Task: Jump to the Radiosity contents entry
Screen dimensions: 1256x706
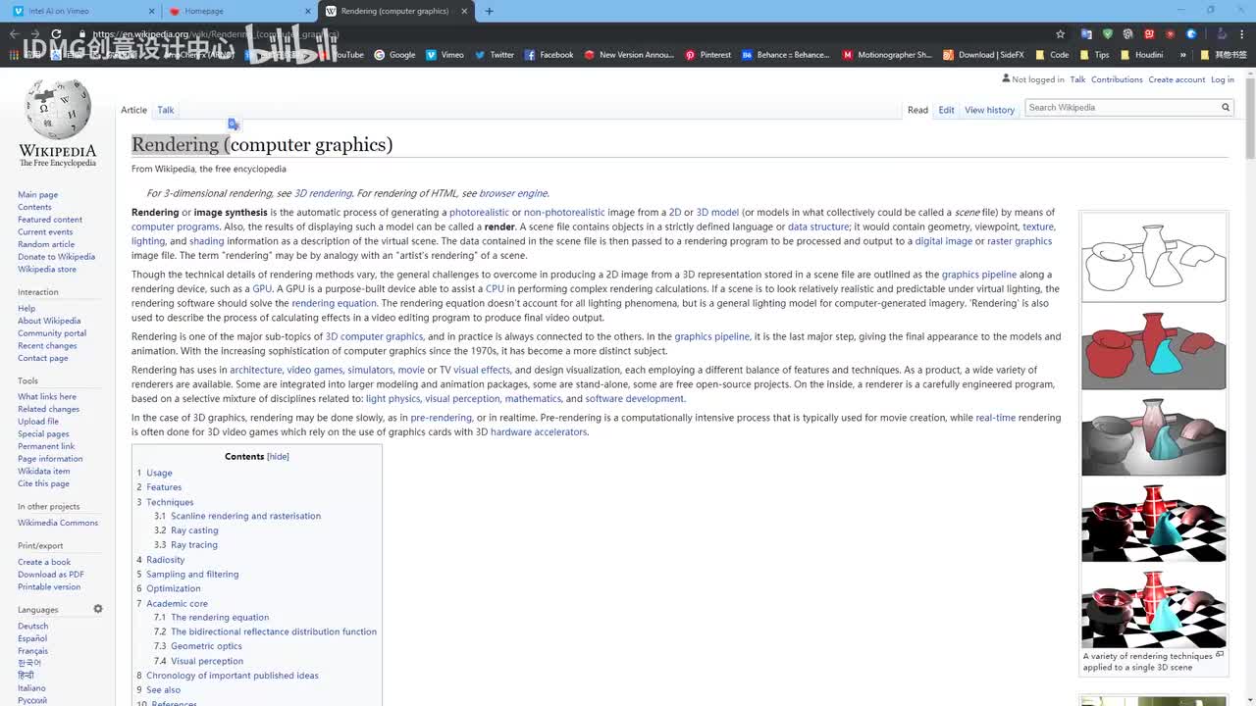Action: [165, 560]
